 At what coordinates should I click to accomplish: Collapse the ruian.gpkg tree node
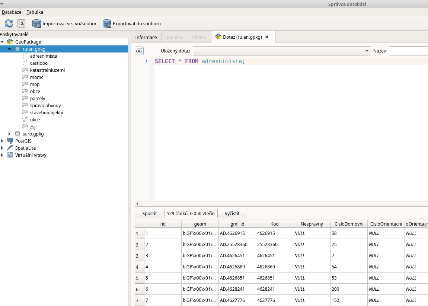pos(10,49)
